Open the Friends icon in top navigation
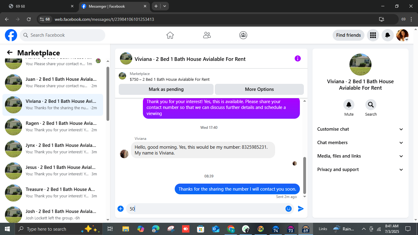This screenshot has width=418, height=235. point(207,35)
